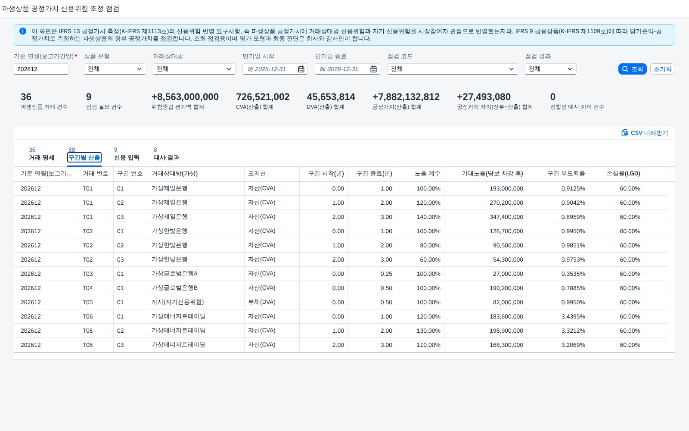Image resolution: width=689 pixels, height=431 pixels.
Task: Focus the 기준 연월 input field
Action: tap(41, 69)
